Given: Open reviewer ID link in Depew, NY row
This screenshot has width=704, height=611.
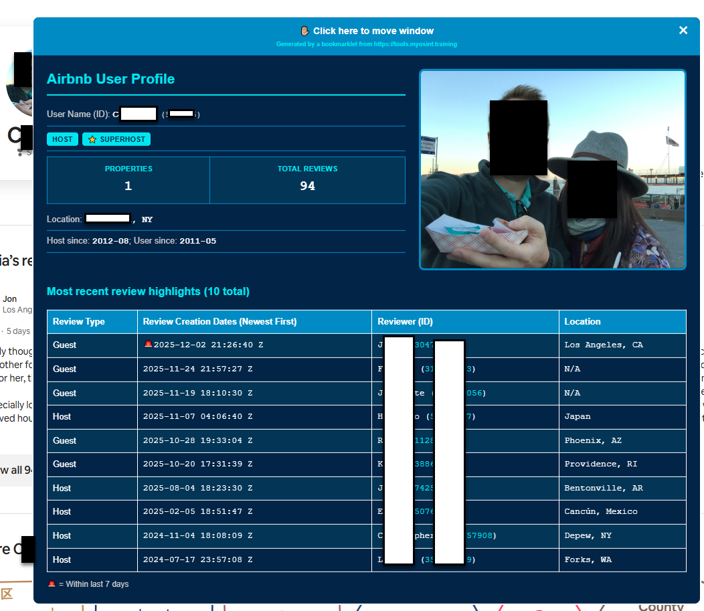Looking at the screenshot, I should pyautogui.click(x=478, y=535).
